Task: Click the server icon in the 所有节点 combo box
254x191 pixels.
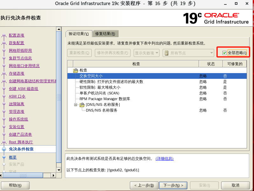Action: click(x=166, y=53)
